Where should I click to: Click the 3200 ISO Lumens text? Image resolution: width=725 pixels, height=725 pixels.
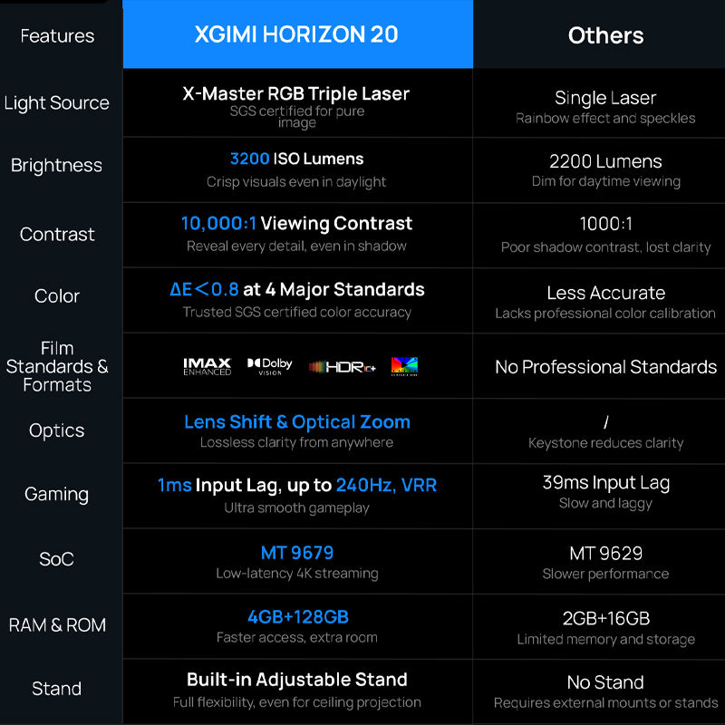pos(297,159)
